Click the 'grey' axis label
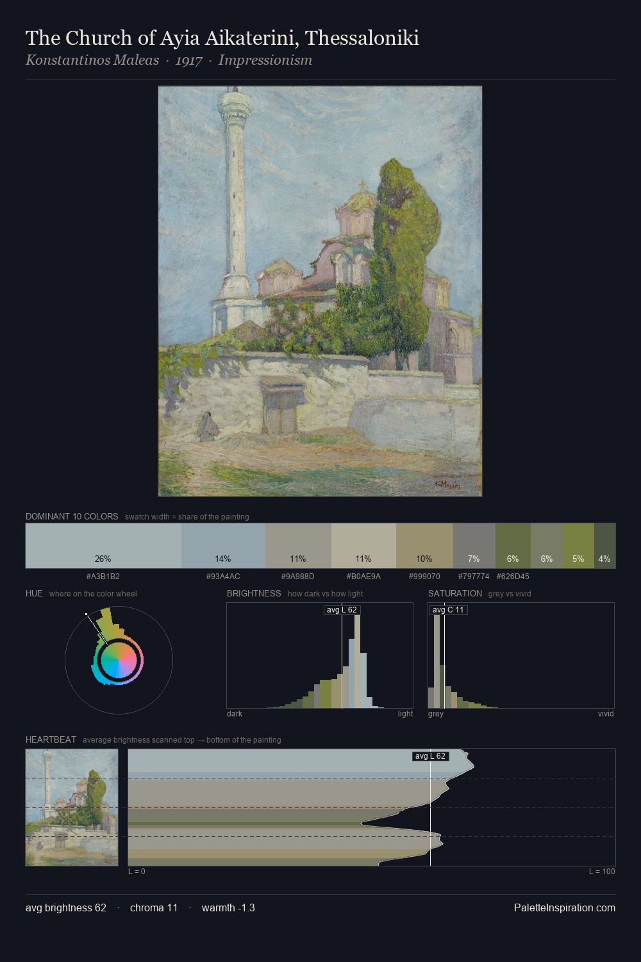 point(436,713)
